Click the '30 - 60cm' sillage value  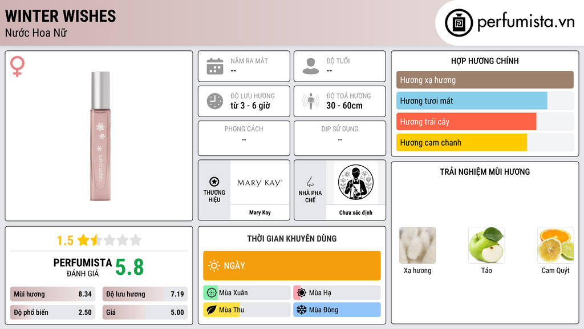click(x=344, y=106)
